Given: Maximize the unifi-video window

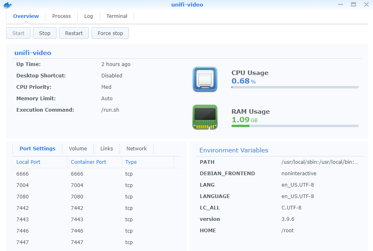Looking at the screenshot, I should point(353,4).
